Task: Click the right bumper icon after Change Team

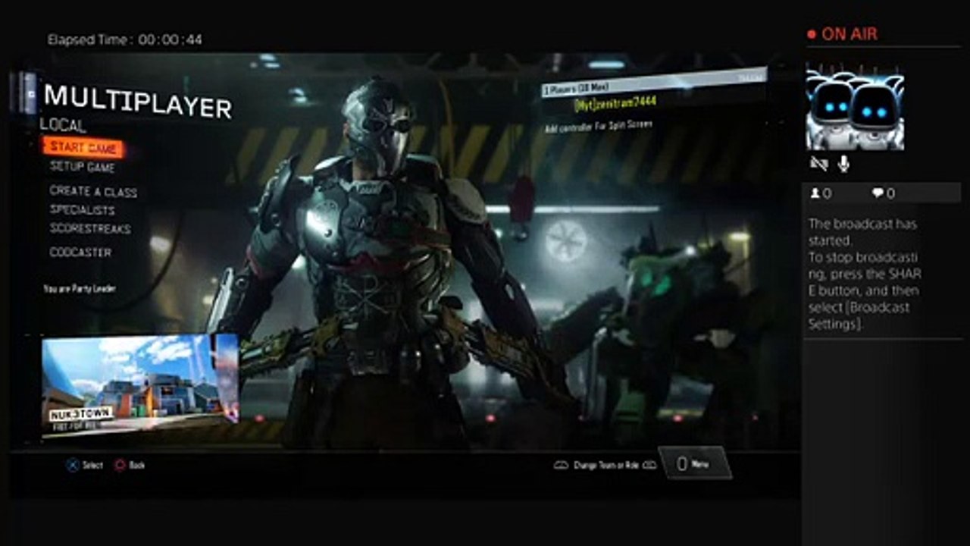Action: (649, 465)
